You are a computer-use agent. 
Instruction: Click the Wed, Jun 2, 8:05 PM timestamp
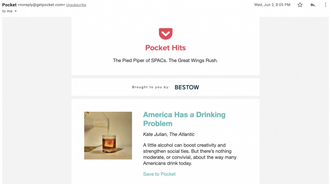tap(272, 5)
